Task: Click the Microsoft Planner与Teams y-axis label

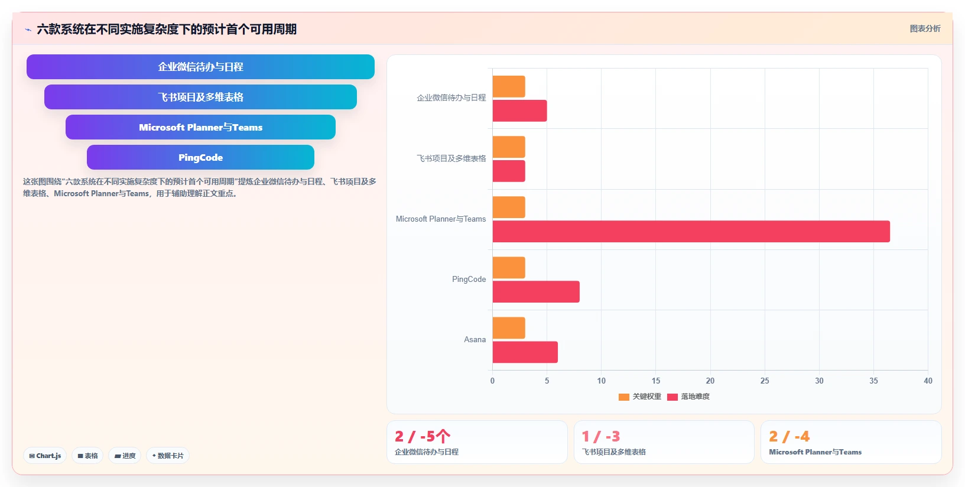Action: 441,219
